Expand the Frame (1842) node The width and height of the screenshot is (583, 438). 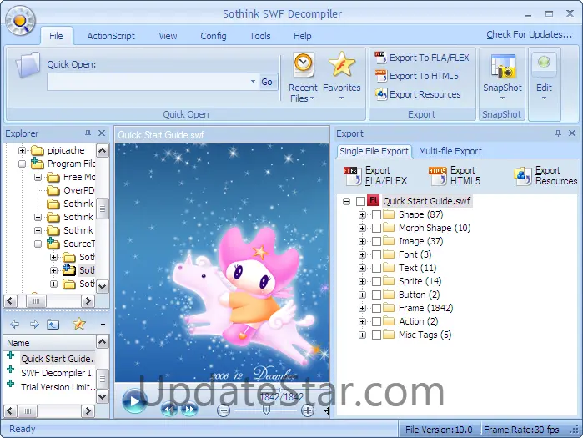(362, 308)
